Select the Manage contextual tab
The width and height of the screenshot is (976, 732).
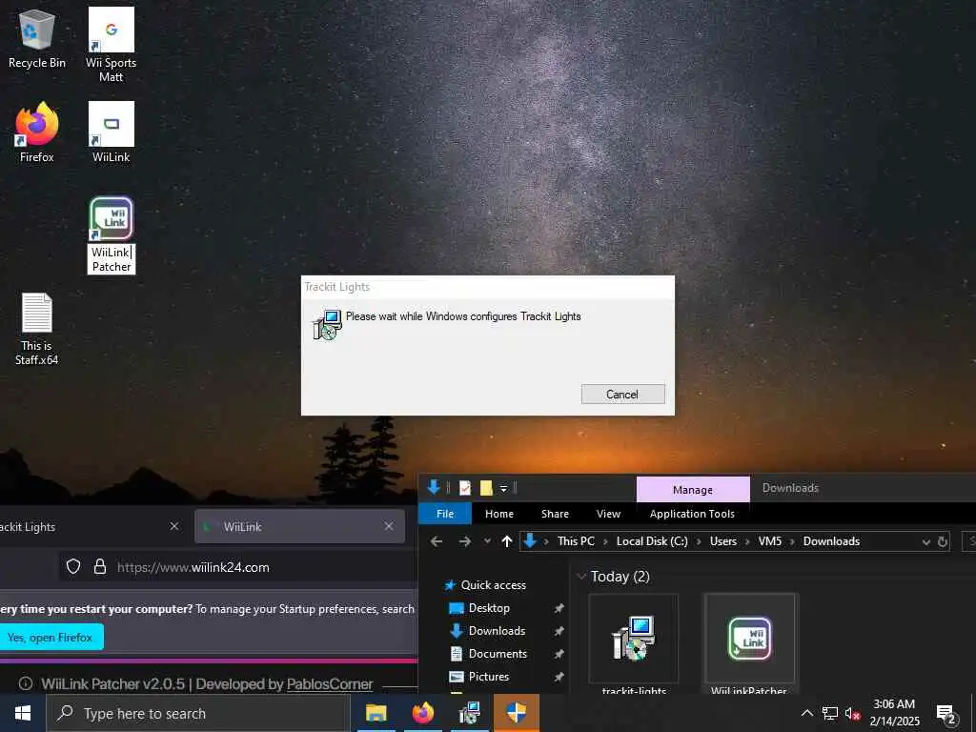point(693,489)
